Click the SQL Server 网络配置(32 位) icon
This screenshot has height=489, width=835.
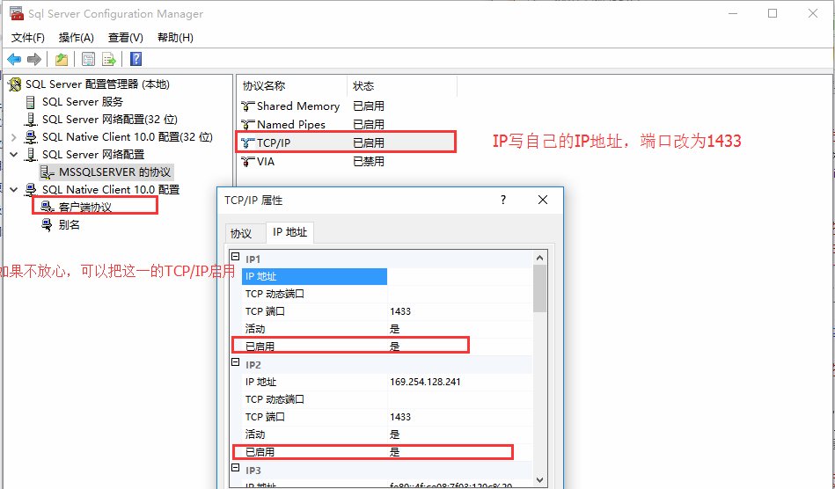tap(31, 120)
